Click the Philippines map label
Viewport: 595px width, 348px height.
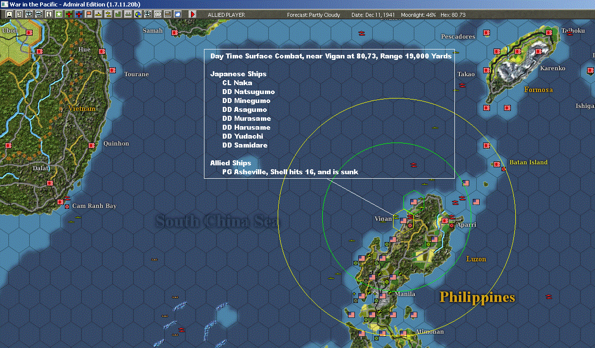478,297
